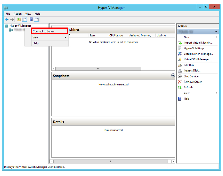Click the CPU Usage column header
The width and height of the screenshot is (223, 176).
pos(118,35)
